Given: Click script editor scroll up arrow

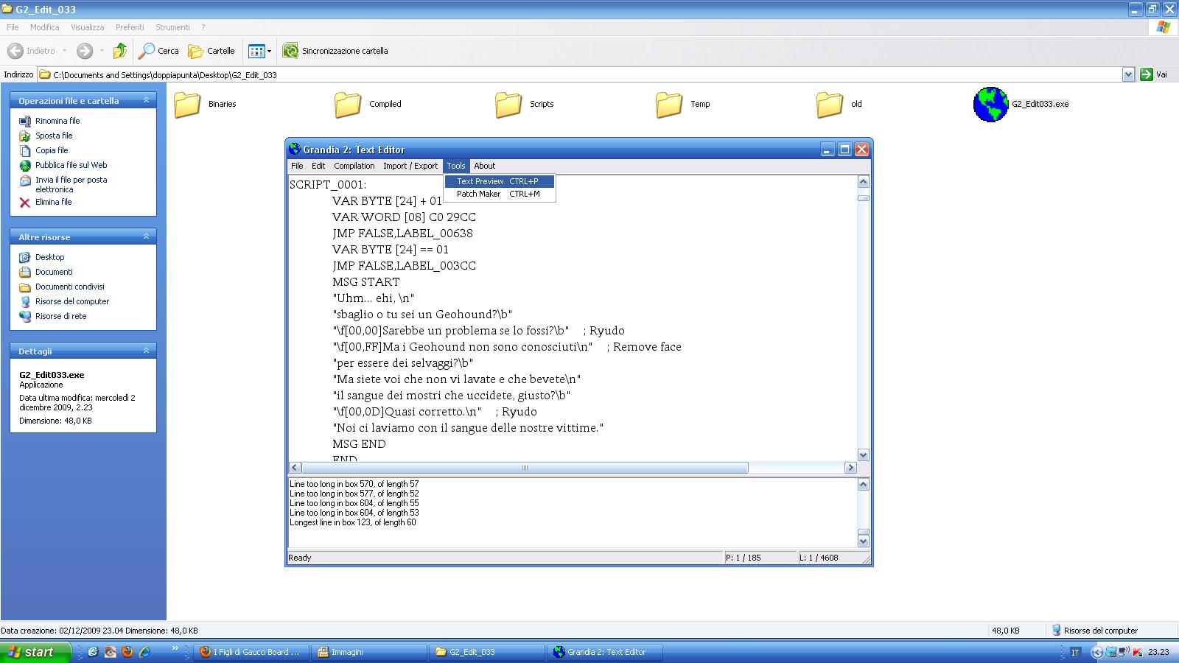Looking at the screenshot, I should (x=864, y=182).
